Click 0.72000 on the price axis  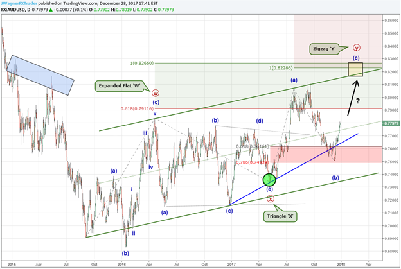pos(391,200)
